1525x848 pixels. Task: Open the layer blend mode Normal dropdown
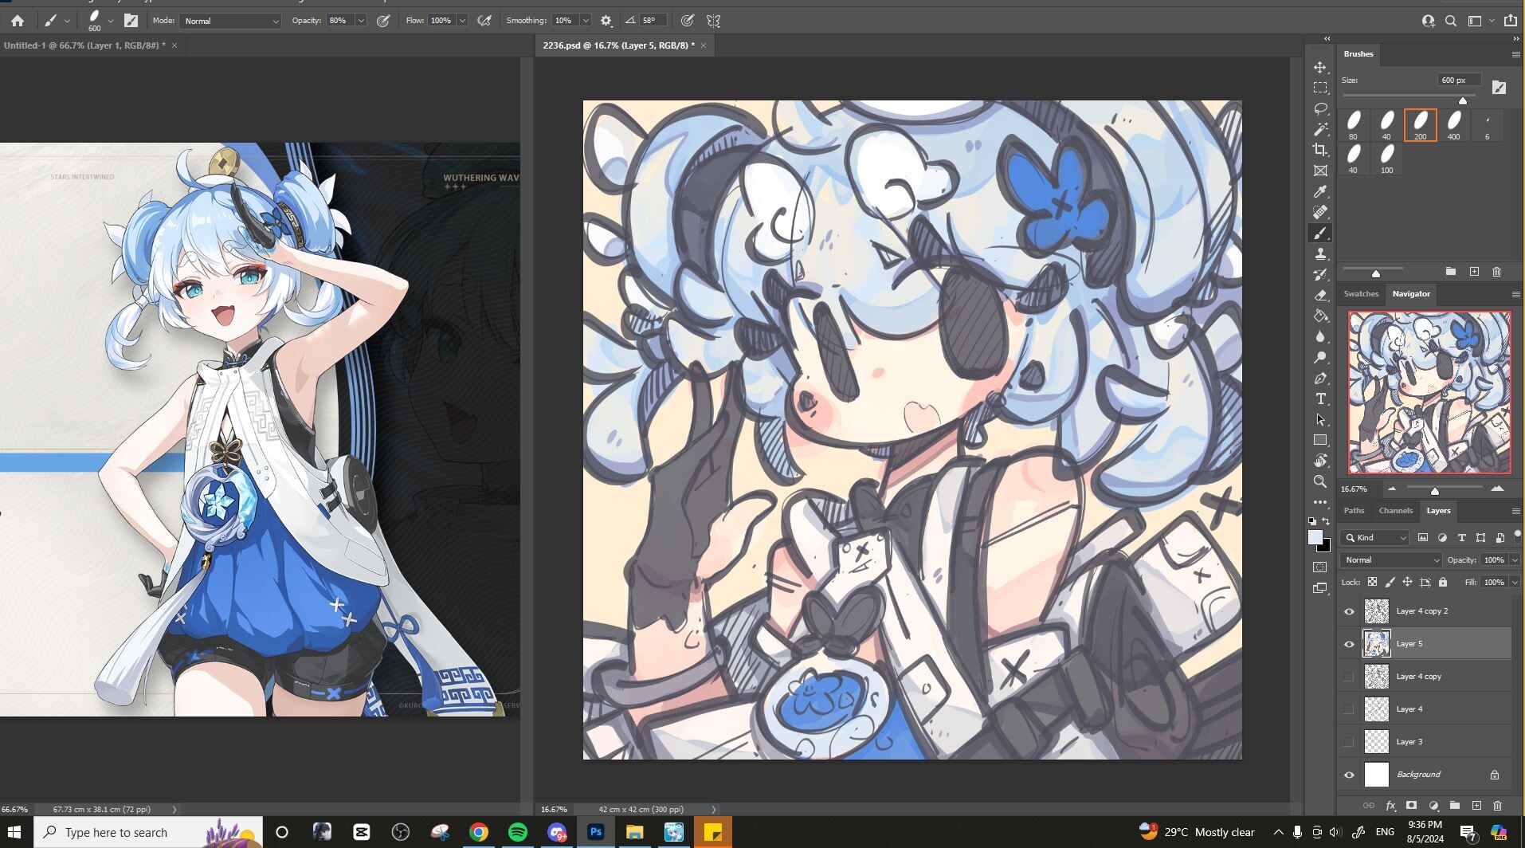coord(1391,560)
